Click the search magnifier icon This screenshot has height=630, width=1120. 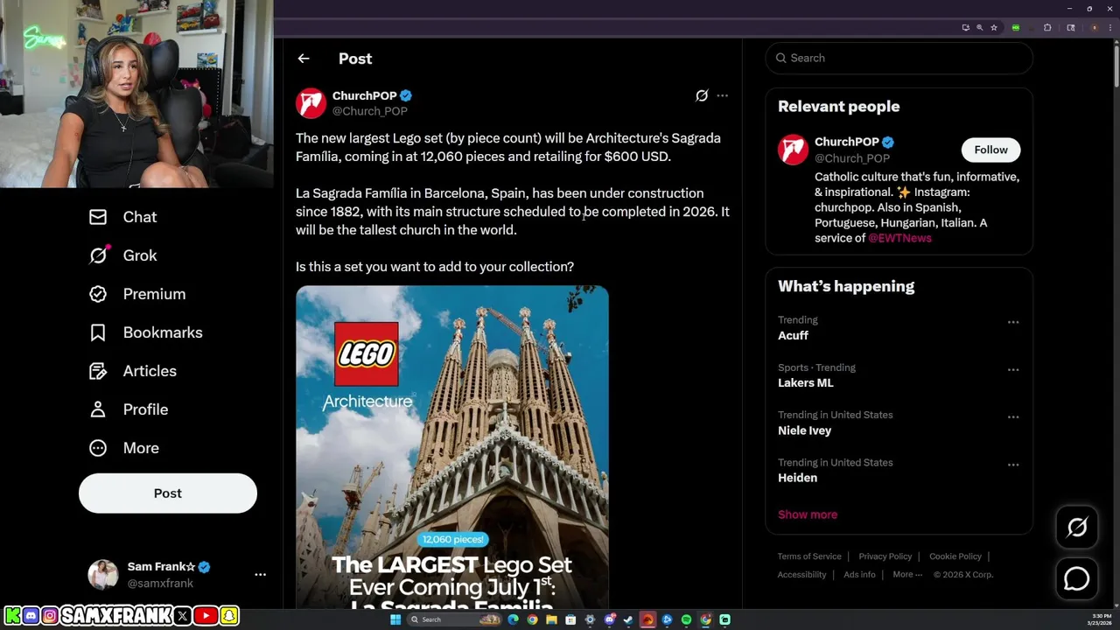pos(780,58)
